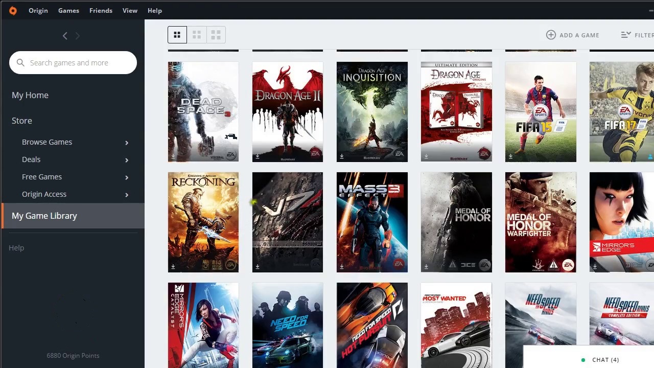Expand the Deals submenu arrow
This screenshot has width=654, height=368.
pyautogui.click(x=127, y=160)
